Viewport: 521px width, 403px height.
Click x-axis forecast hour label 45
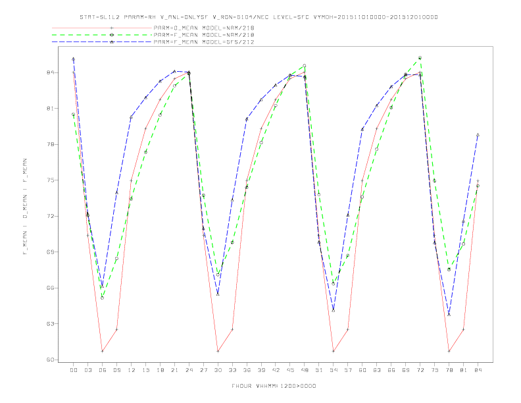coord(290,370)
